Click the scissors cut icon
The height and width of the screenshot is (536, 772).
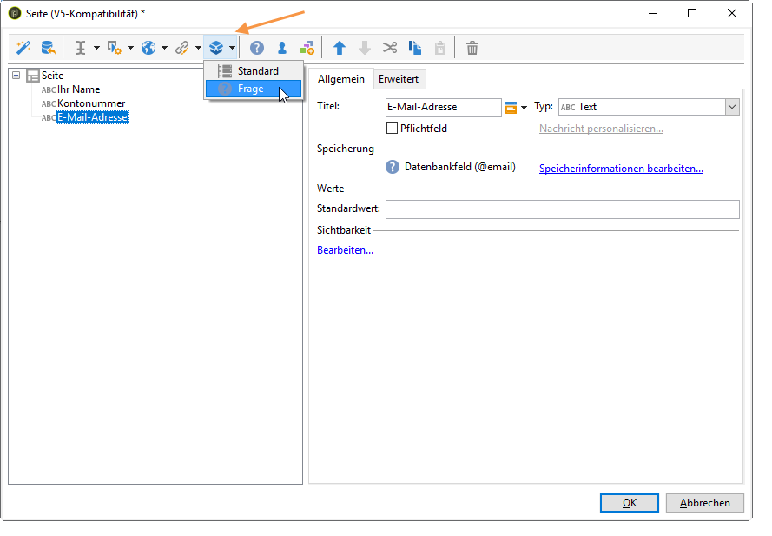390,48
